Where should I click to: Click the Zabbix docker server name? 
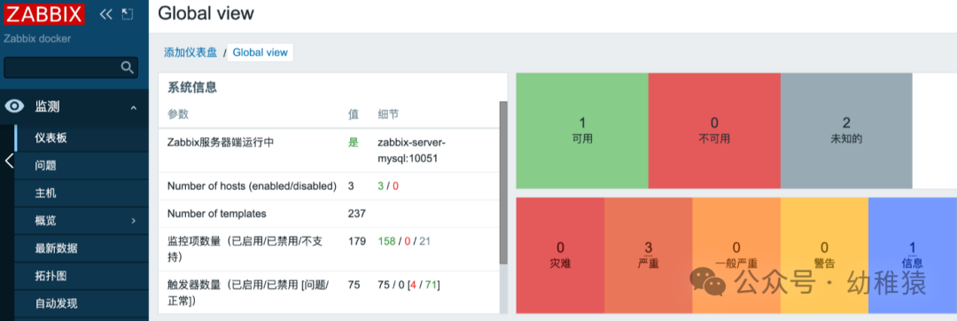[x=37, y=38]
